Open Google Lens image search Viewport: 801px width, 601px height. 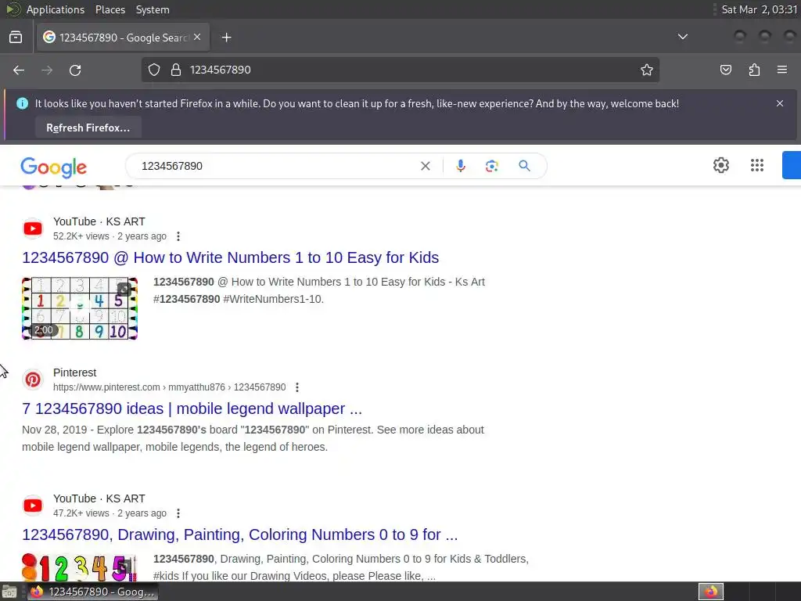pos(492,166)
